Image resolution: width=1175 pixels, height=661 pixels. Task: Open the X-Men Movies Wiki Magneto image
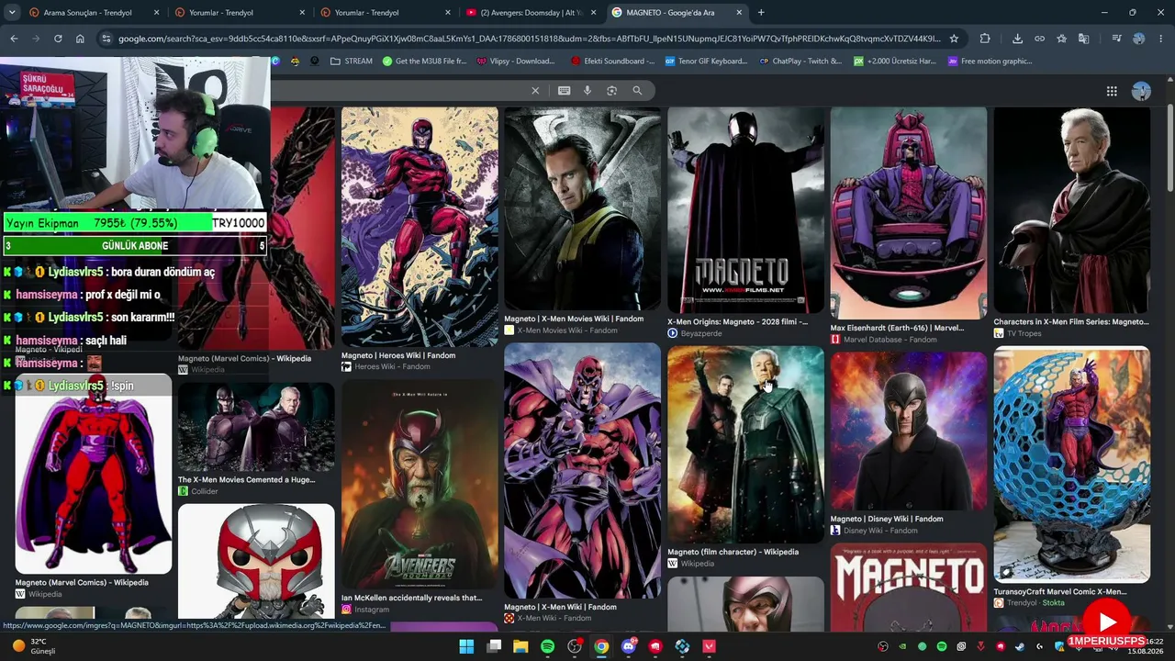tap(582, 208)
